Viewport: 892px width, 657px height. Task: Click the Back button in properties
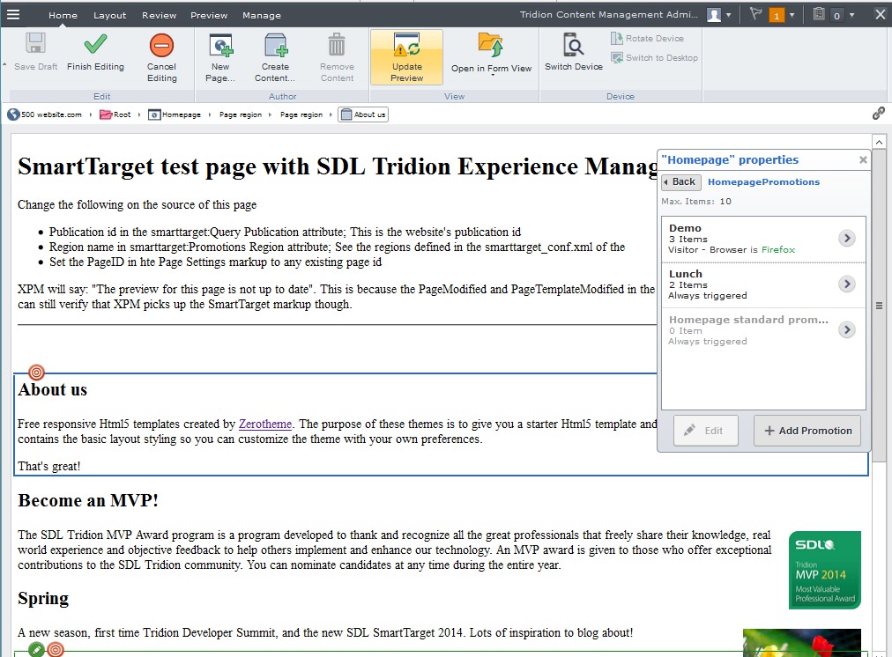681,182
